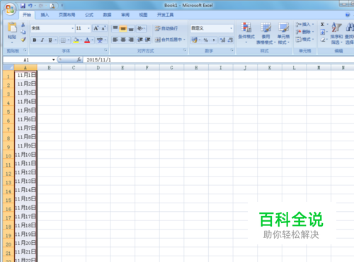Click the formula bar showing 2015/11/1
The height and width of the screenshot is (262, 354).
(x=218, y=60)
